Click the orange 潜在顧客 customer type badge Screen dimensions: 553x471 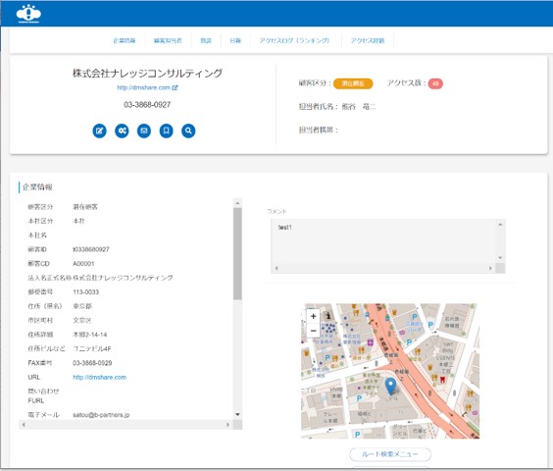[x=353, y=83]
